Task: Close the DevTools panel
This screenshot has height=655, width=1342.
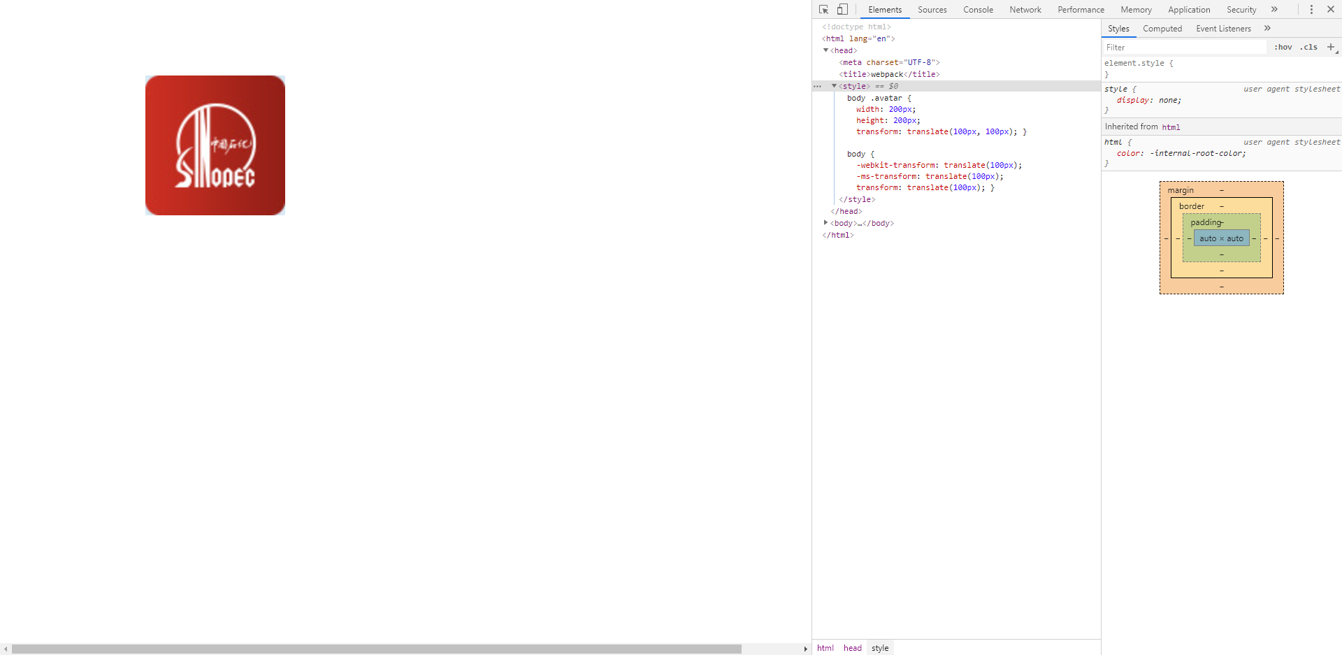Action: [1331, 10]
